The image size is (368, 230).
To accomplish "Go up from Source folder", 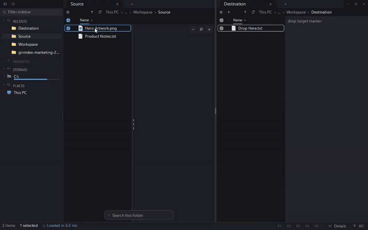I will 92,12.
